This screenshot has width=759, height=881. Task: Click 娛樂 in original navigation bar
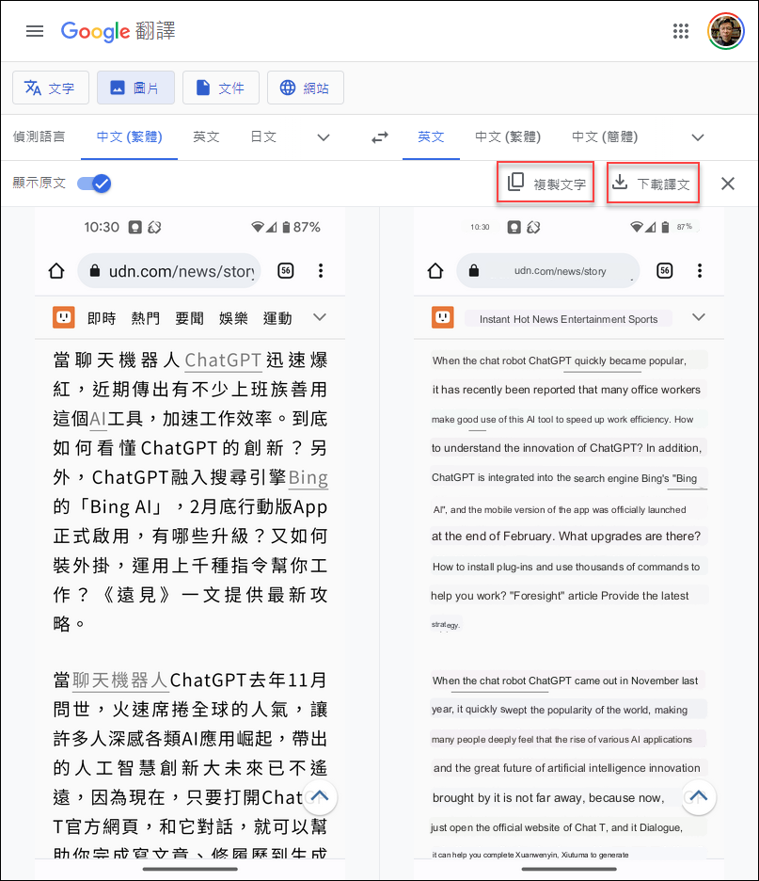point(233,318)
